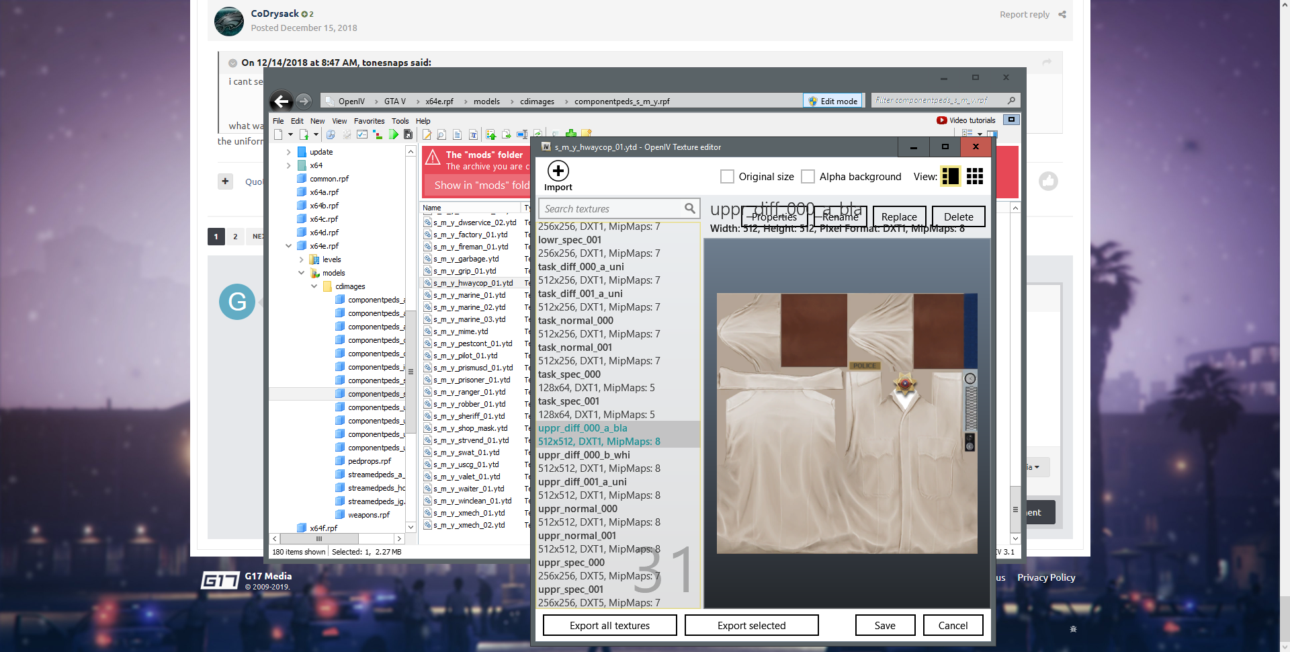This screenshot has height=652, width=1290.
Task: Toggle the Edit mode button
Action: [832, 101]
